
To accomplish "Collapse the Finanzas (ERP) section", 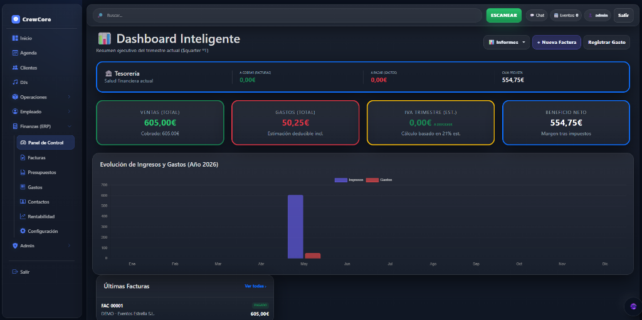I will pyautogui.click(x=41, y=126).
